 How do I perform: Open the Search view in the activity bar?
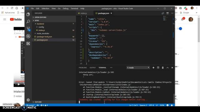tap(28, 21)
